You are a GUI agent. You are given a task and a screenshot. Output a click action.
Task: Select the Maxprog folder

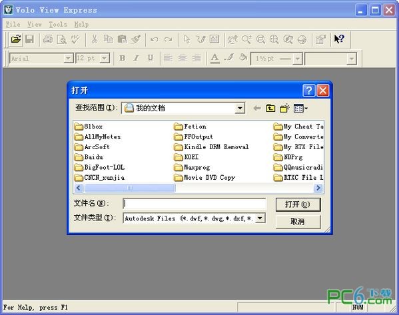192,167
